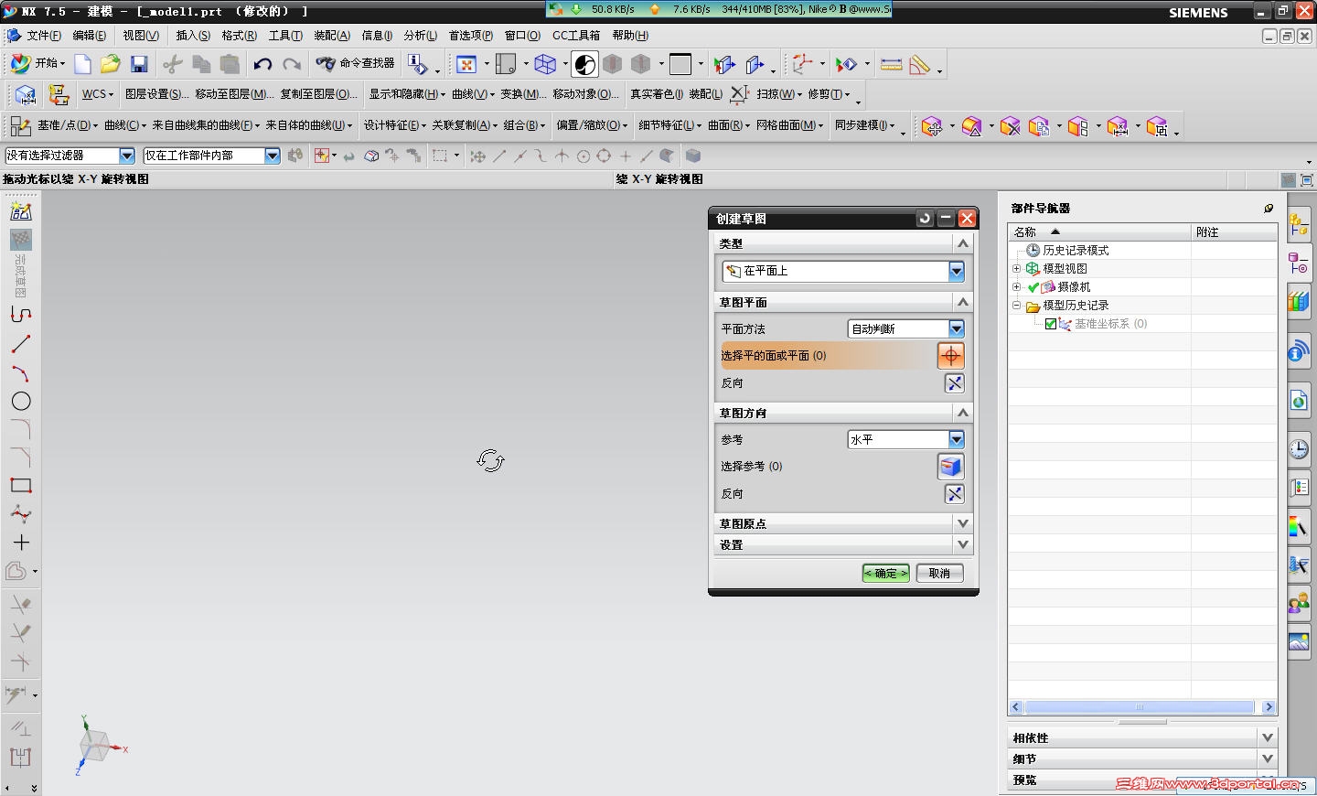The image size is (1317, 796).
Task: Select the Profile sketch tool in left toolbar
Action: point(21,315)
